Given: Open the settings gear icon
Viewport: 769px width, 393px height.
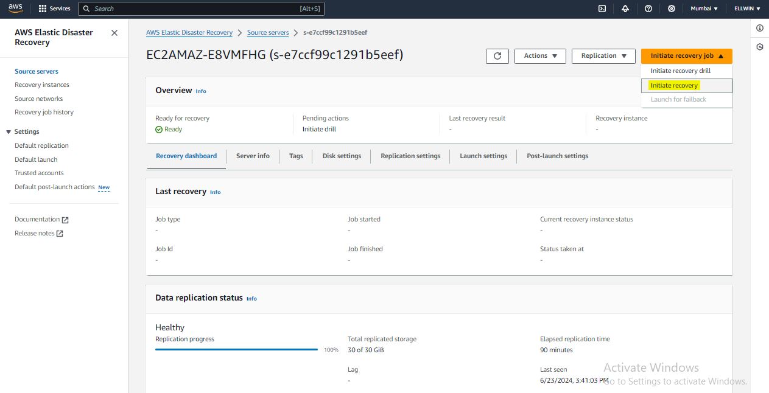Looking at the screenshot, I should 672,9.
